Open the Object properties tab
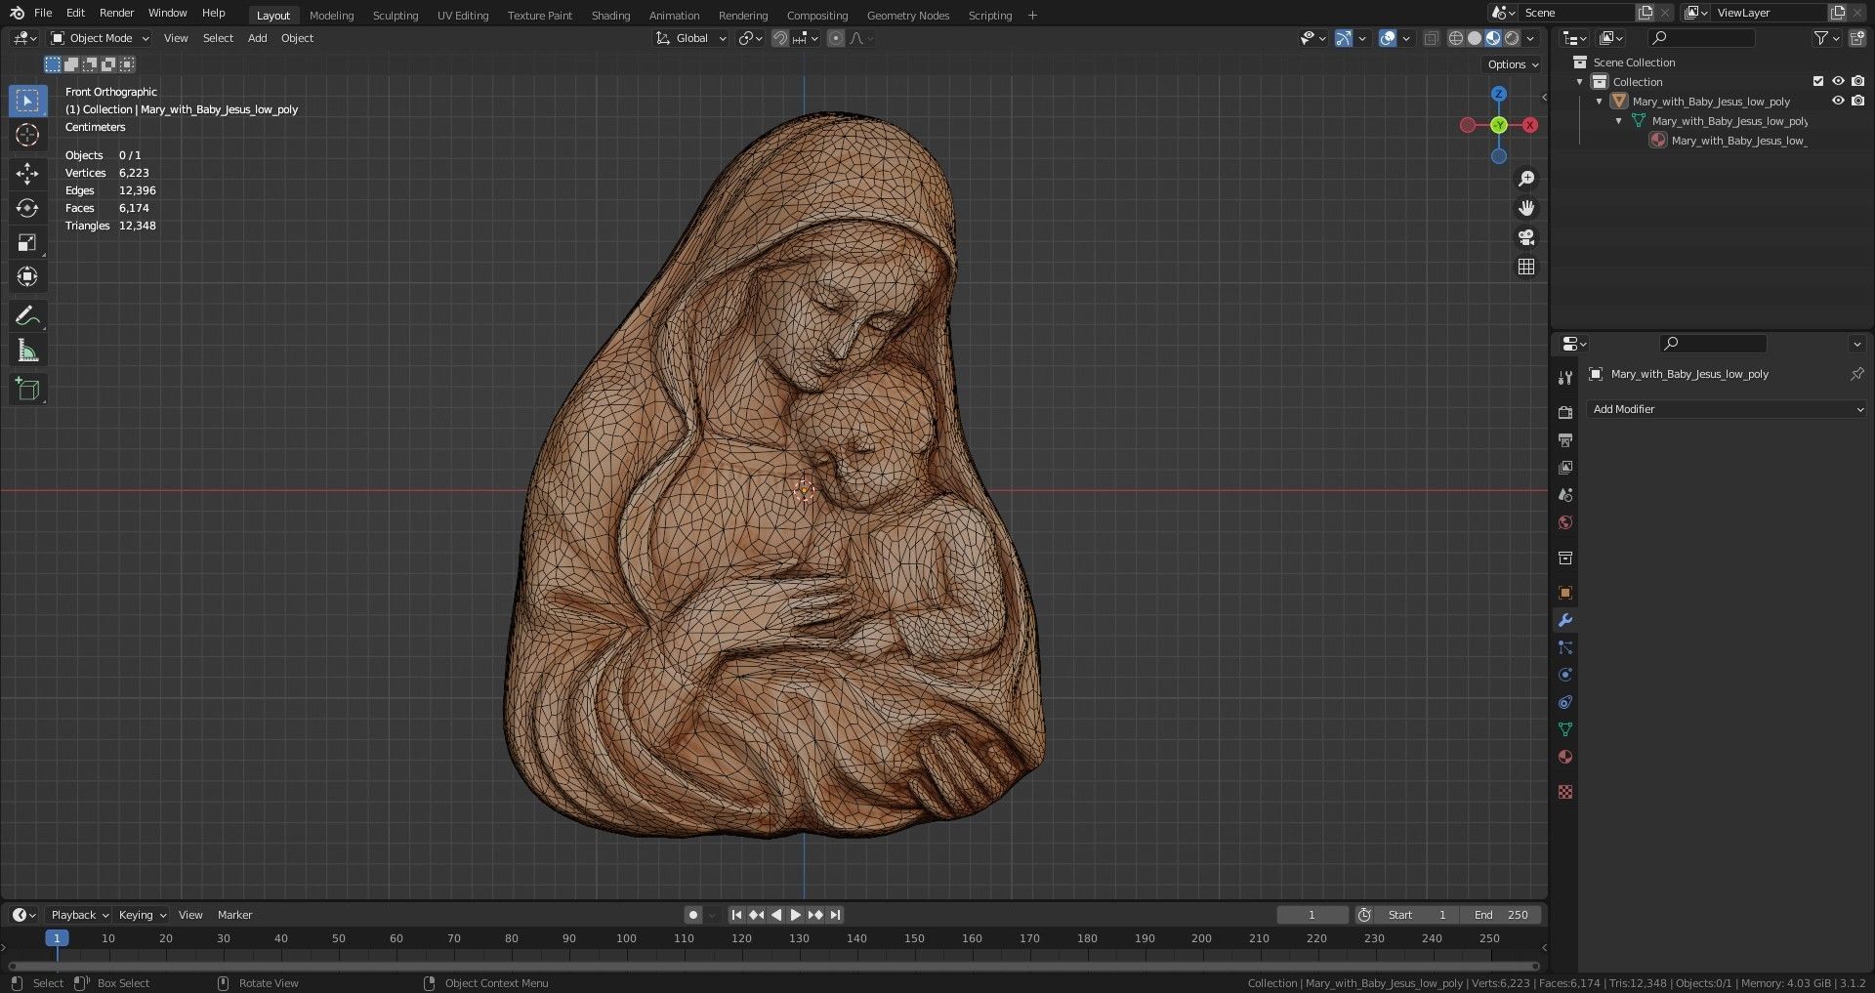 coord(1565,593)
